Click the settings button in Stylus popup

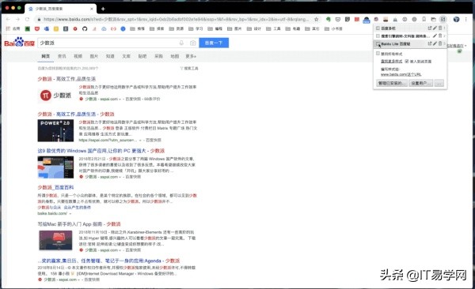421,83
